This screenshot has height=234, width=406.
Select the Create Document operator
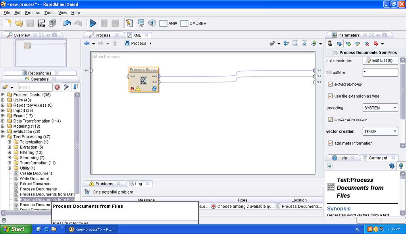tap(36, 173)
